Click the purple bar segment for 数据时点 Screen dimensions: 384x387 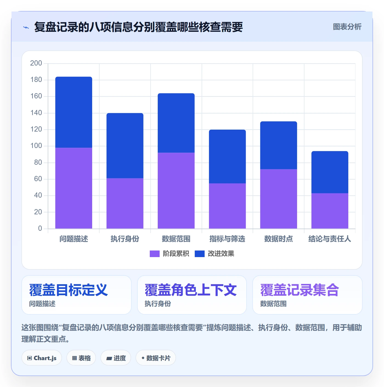[x=279, y=199]
